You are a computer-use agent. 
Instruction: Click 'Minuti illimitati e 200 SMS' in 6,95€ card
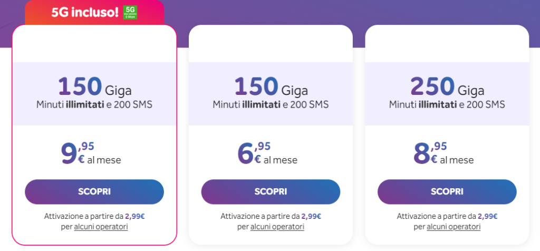click(271, 104)
